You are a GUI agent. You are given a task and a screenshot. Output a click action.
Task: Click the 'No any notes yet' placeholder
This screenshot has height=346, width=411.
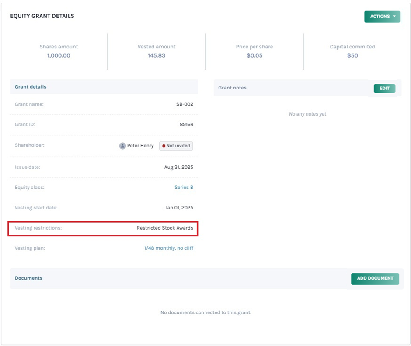pos(307,114)
